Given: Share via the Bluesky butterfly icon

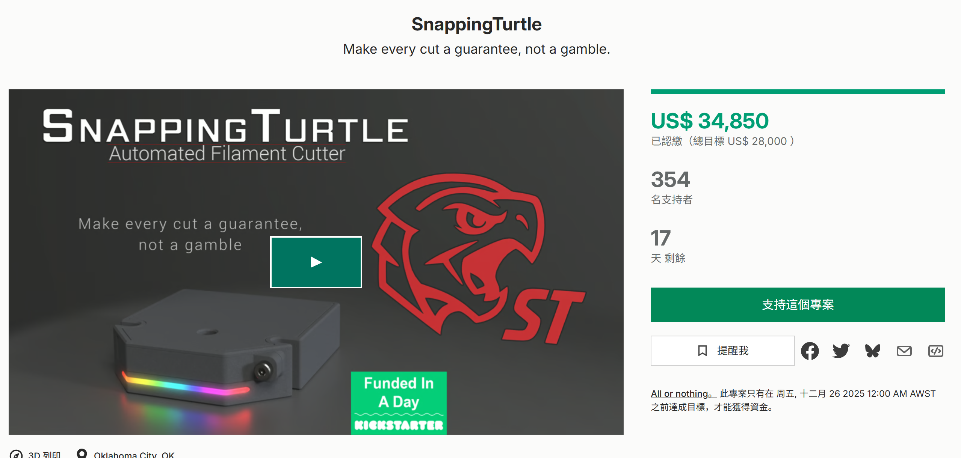Looking at the screenshot, I should click(872, 351).
